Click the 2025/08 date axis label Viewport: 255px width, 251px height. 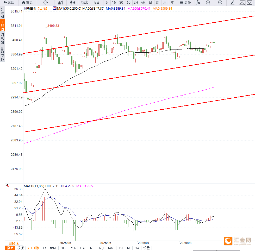click(185, 243)
